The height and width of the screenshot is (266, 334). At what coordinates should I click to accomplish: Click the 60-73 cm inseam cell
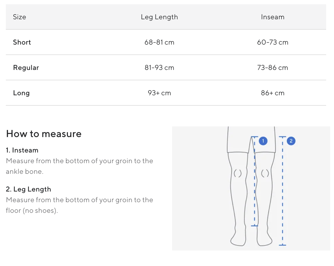pos(273,42)
